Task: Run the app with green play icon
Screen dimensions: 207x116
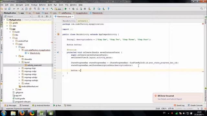Action: click(x=66, y=9)
